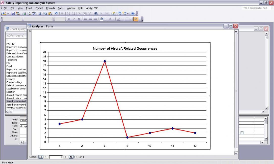Click the Special Effect highlighted button
This screenshot has width=274, height=164.
click(136, 19)
